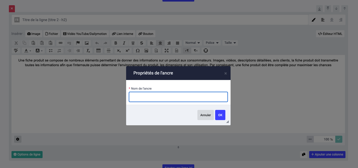This screenshot has width=358, height=168.
Task: Insert special character Omega icon
Action: [x=138, y=51]
